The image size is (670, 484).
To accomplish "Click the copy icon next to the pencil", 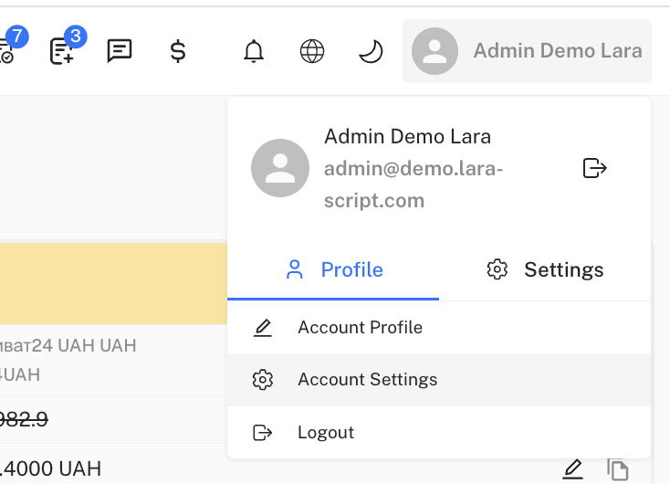I will click(x=618, y=470).
